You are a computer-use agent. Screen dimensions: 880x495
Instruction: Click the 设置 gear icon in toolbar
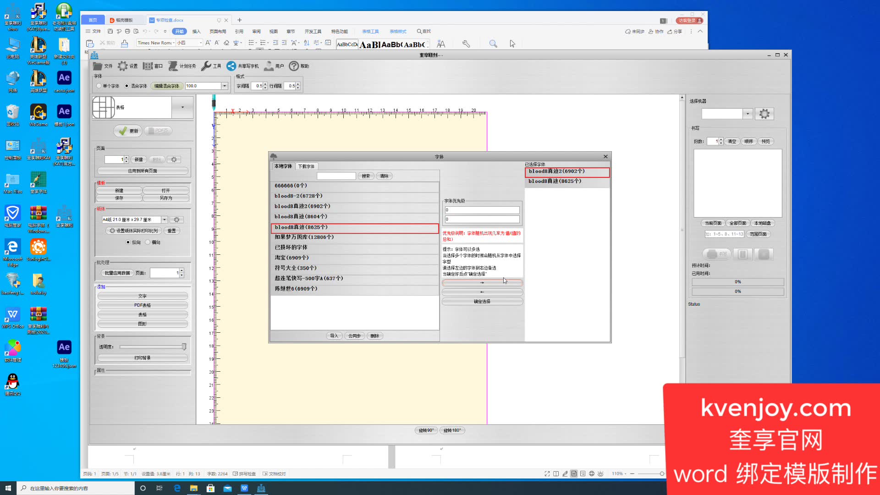click(x=123, y=66)
